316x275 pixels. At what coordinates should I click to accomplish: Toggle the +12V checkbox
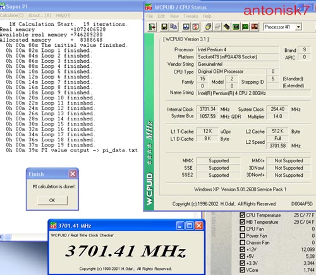(243, 249)
